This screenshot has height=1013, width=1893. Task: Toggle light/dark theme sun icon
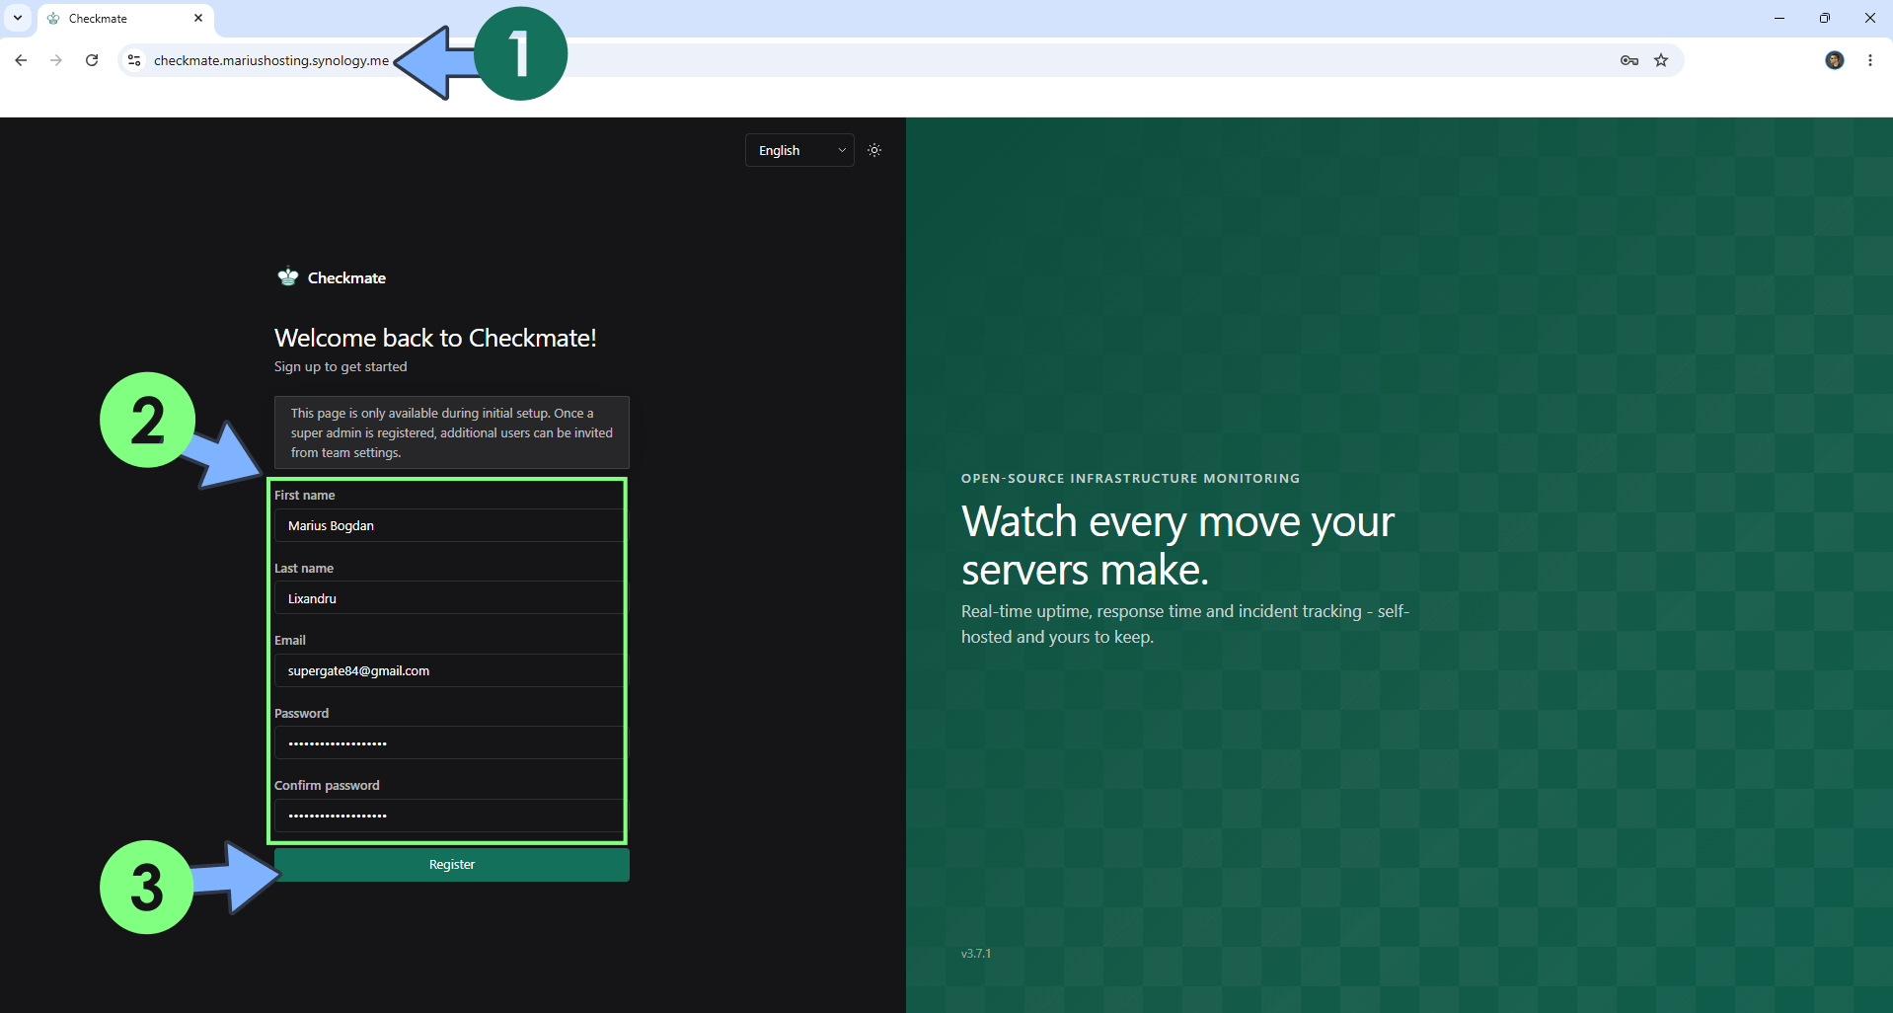pos(874,150)
